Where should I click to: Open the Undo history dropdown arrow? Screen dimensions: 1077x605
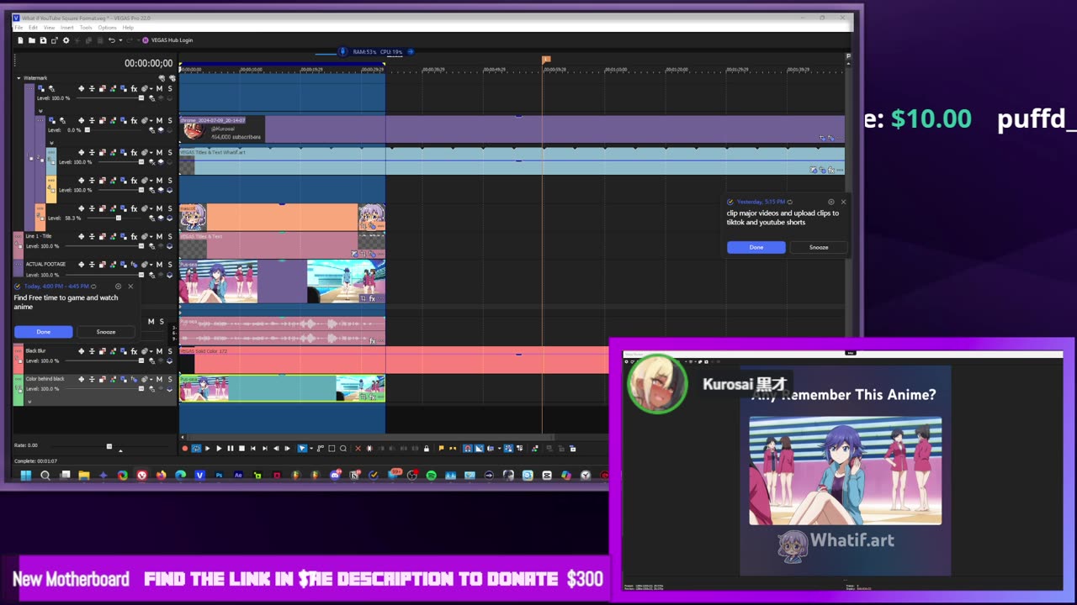coord(120,39)
